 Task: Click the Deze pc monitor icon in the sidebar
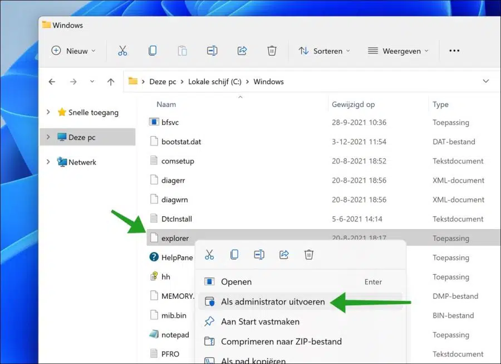point(62,137)
